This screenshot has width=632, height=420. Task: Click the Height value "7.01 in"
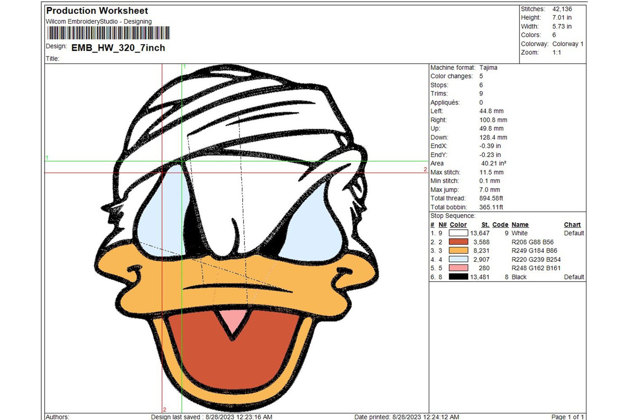(562, 18)
